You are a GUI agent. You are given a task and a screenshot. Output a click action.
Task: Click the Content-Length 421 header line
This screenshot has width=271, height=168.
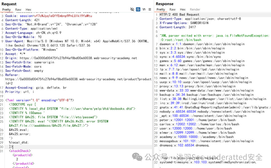pos(23,20)
